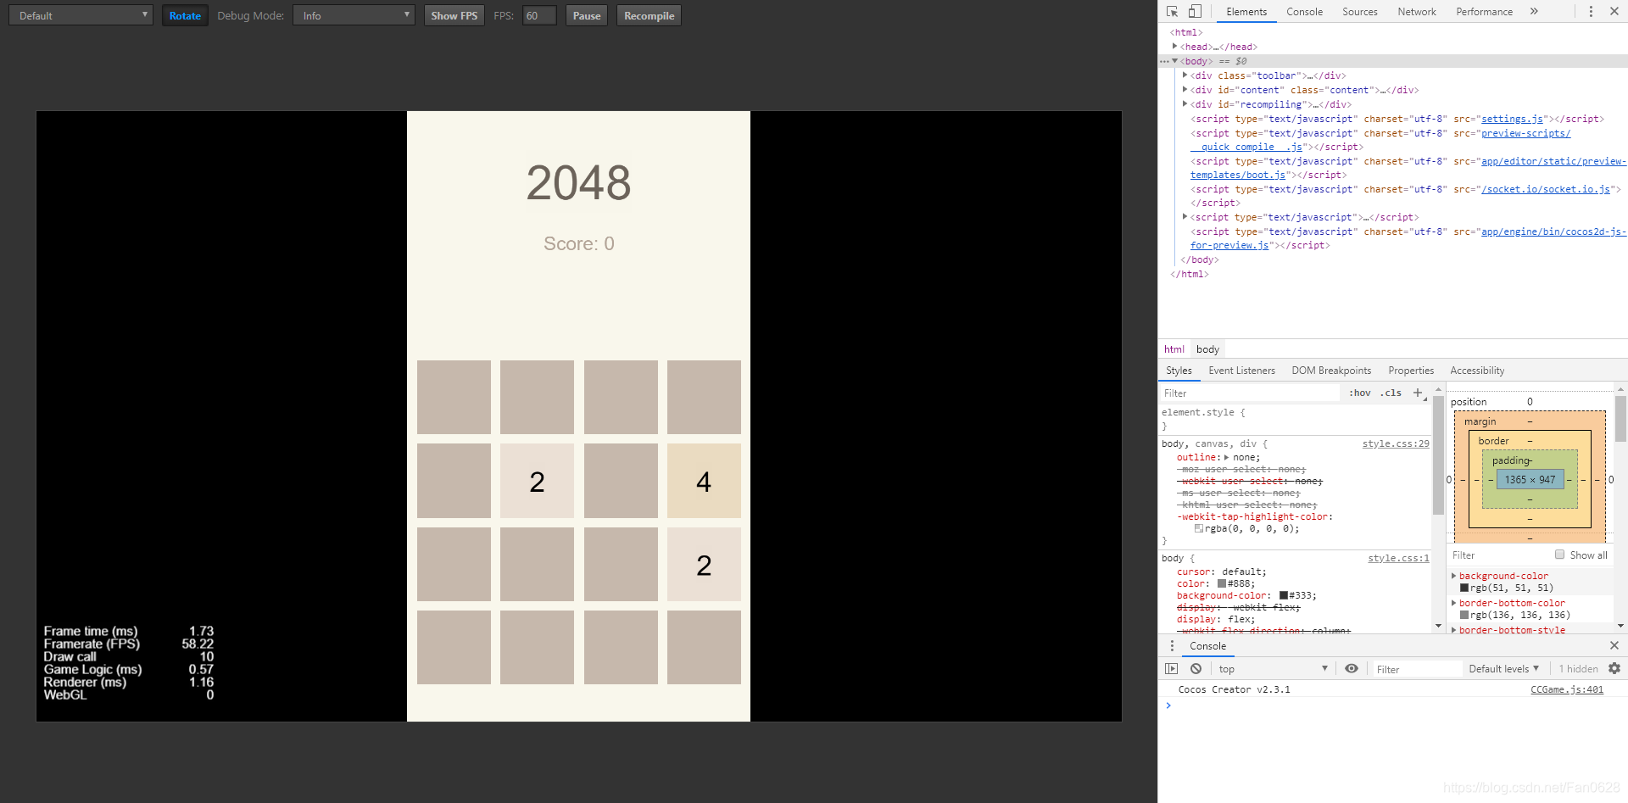1628x803 pixels.
Task: Add new style rule plus icon
Action: click(1418, 393)
